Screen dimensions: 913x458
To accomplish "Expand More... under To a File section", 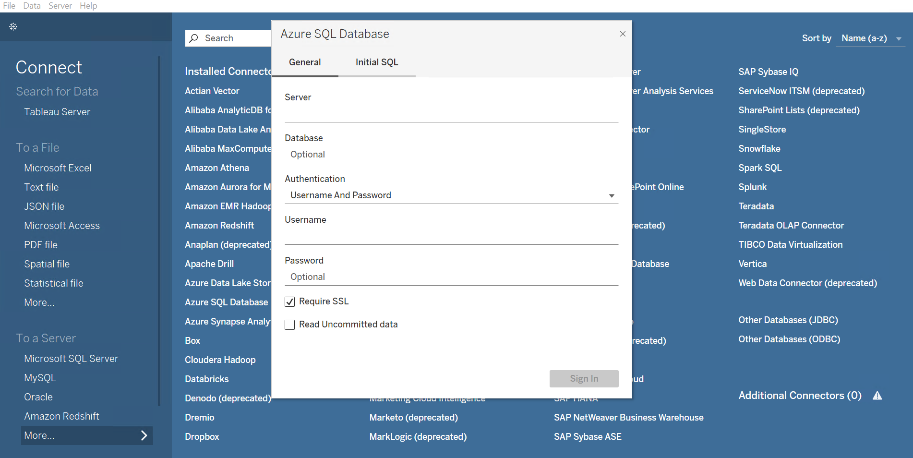I will click(x=39, y=302).
